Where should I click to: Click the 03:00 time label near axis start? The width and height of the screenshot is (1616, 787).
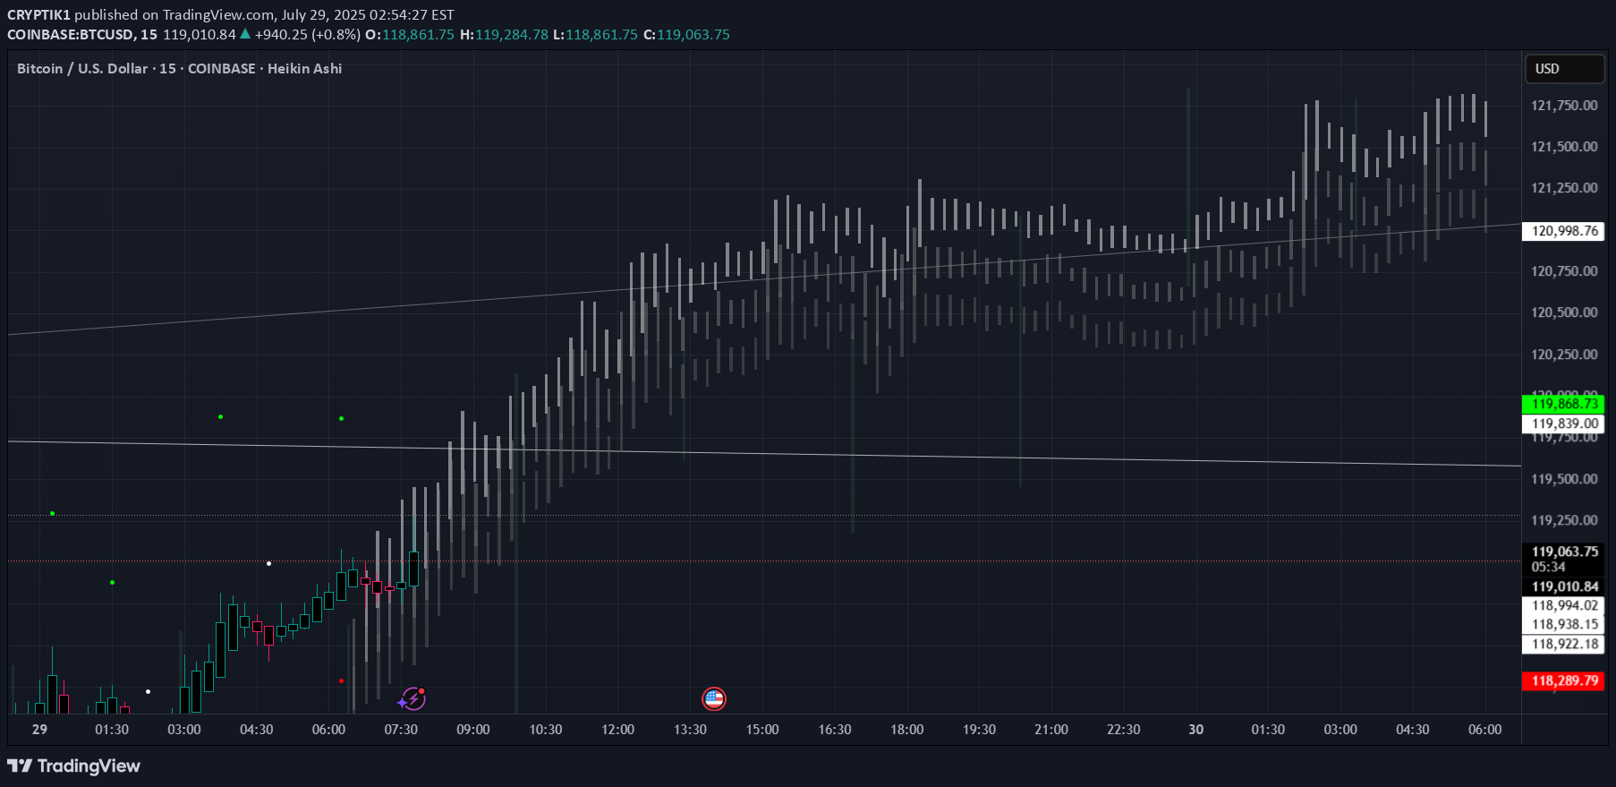(184, 730)
